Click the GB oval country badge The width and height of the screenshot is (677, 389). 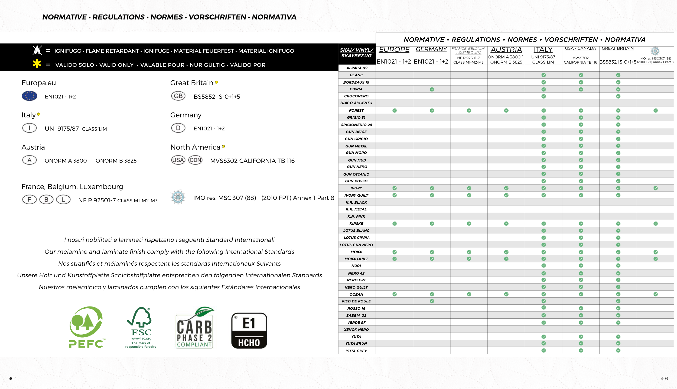[x=178, y=96]
